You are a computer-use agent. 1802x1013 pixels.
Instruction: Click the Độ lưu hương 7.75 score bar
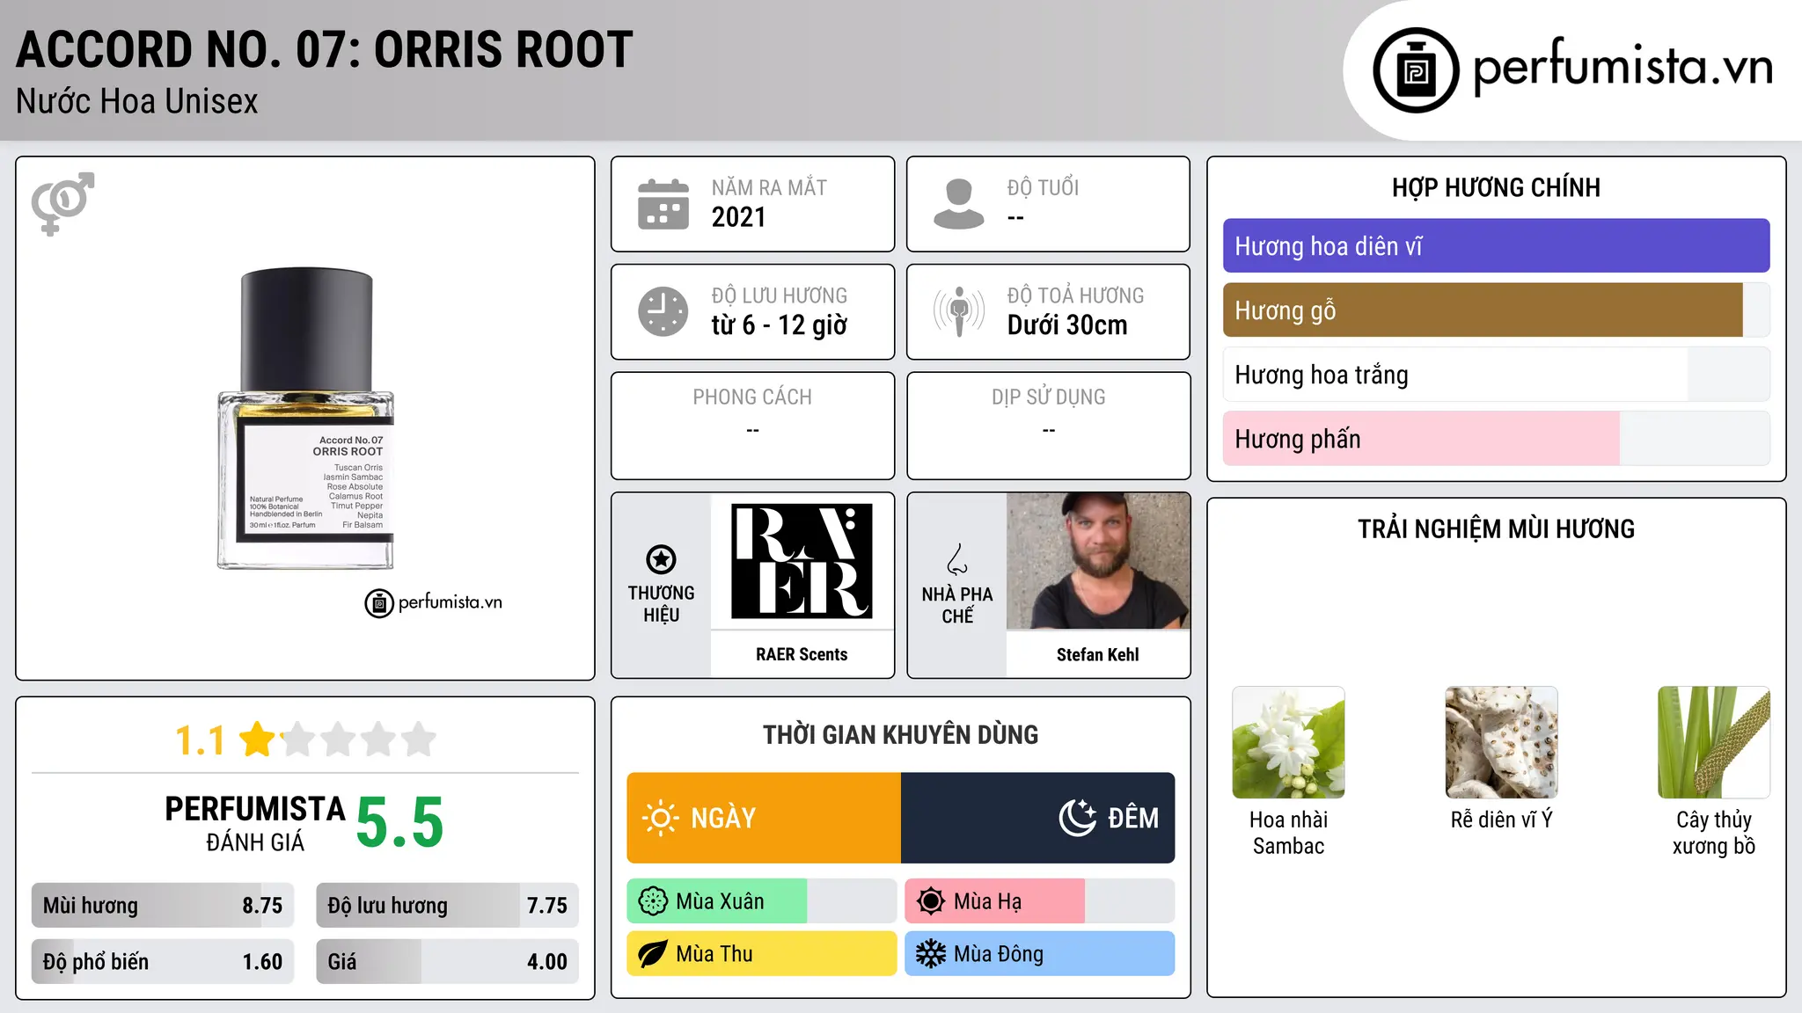click(447, 906)
